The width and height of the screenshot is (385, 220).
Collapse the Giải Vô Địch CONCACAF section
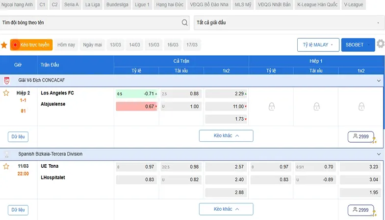tap(379, 81)
